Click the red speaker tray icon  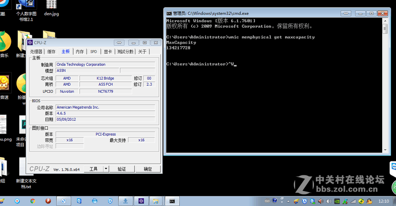(x=320, y=201)
